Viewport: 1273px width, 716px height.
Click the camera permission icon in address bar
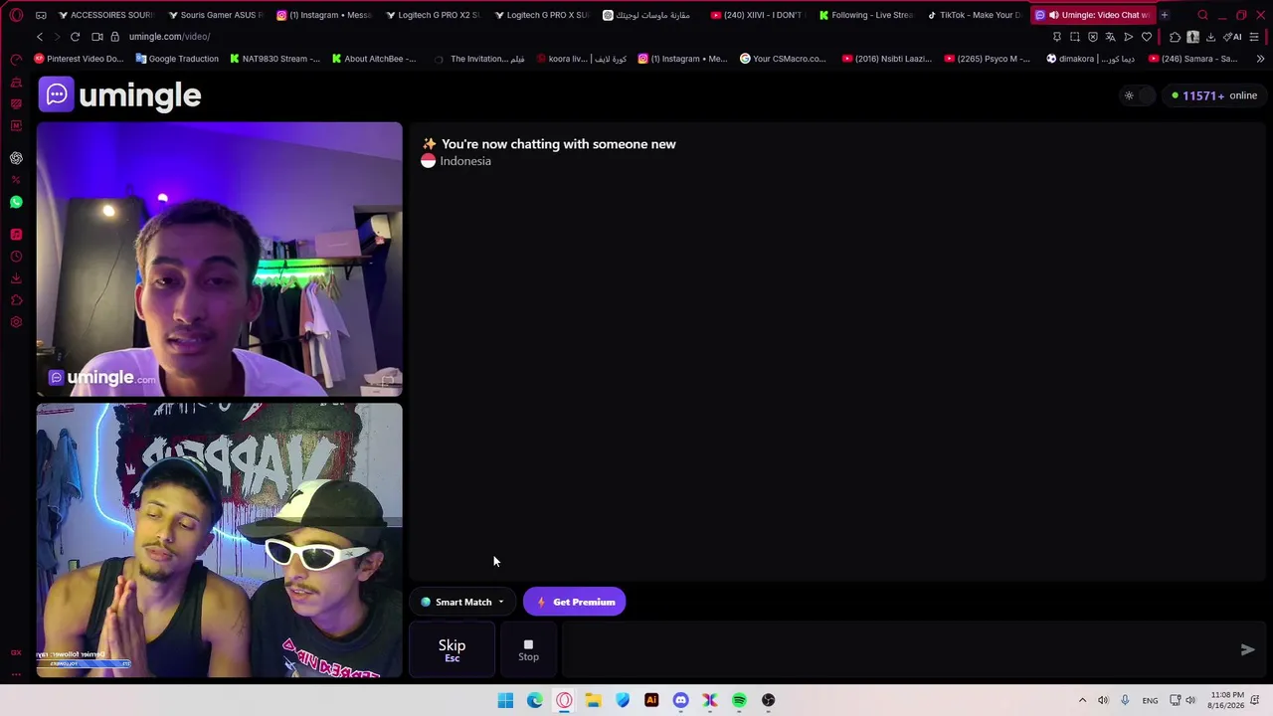[x=97, y=37]
